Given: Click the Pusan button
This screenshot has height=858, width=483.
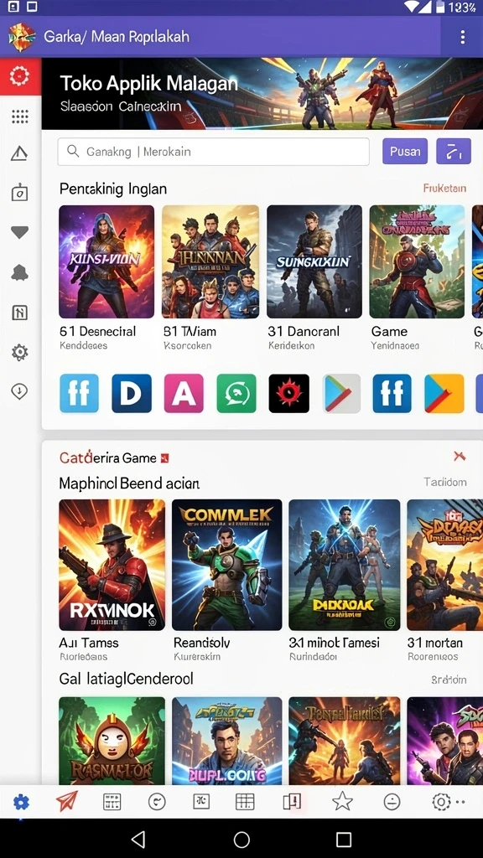Looking at the screenshot, I should pos(405,152).
